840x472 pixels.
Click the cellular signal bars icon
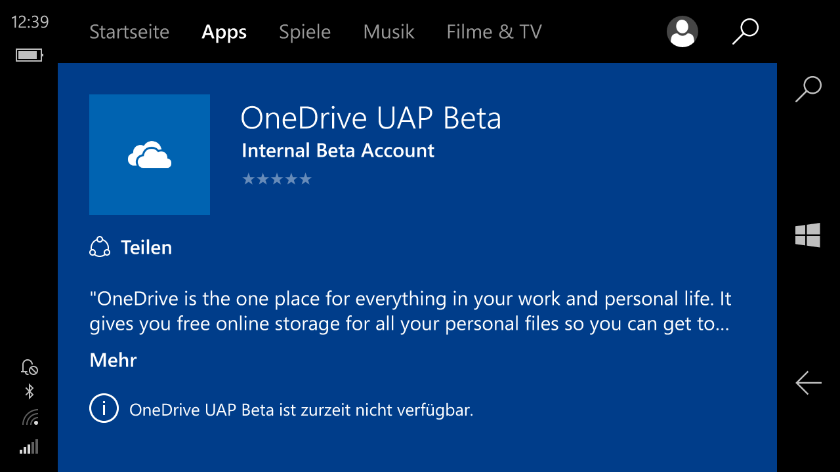coord(30,447)
